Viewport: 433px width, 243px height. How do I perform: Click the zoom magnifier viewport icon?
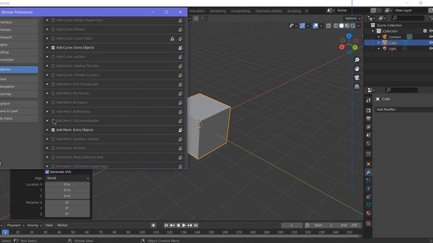coord(357,60)
